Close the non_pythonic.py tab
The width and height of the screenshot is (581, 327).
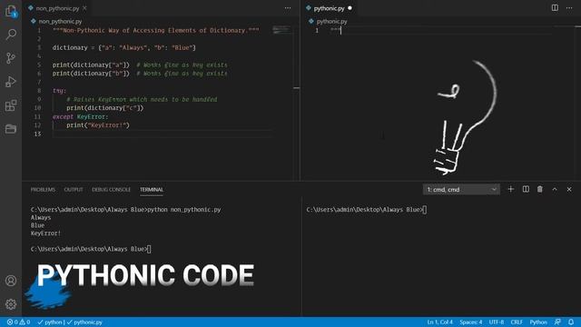pyautogui.click(x=84, y=8)
